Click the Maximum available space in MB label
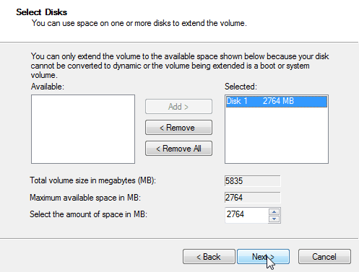Image resolution: width=359 pixels, height=272 pixels. (85, 198)
